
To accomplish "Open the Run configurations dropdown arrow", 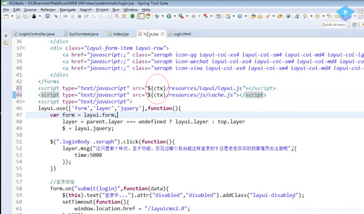I will pyautogui.click(x=175, y=16).
